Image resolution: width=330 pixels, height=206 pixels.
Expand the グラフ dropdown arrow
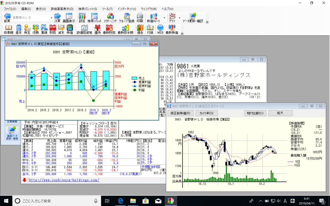coord(180,18)
